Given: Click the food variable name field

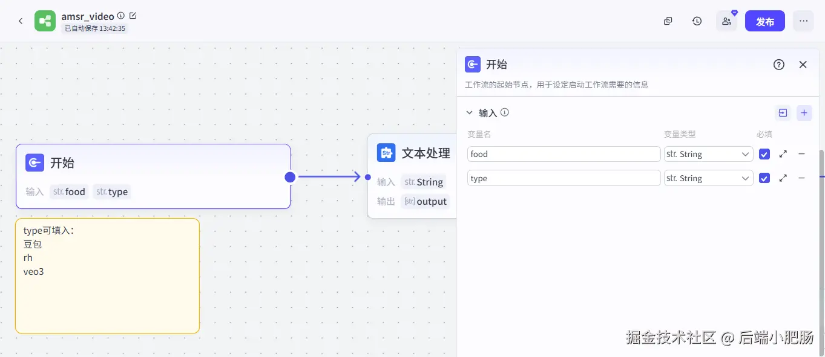Looking at the screenshot, I should pyautogui.click(x=564, y=154).
